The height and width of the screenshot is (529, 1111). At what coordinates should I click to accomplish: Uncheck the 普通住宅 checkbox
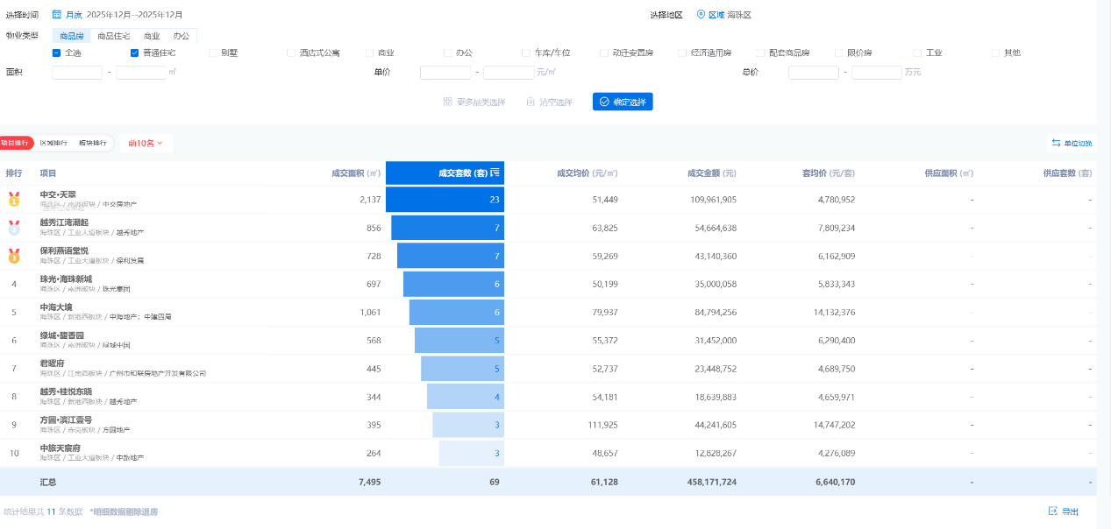(134, 53)
